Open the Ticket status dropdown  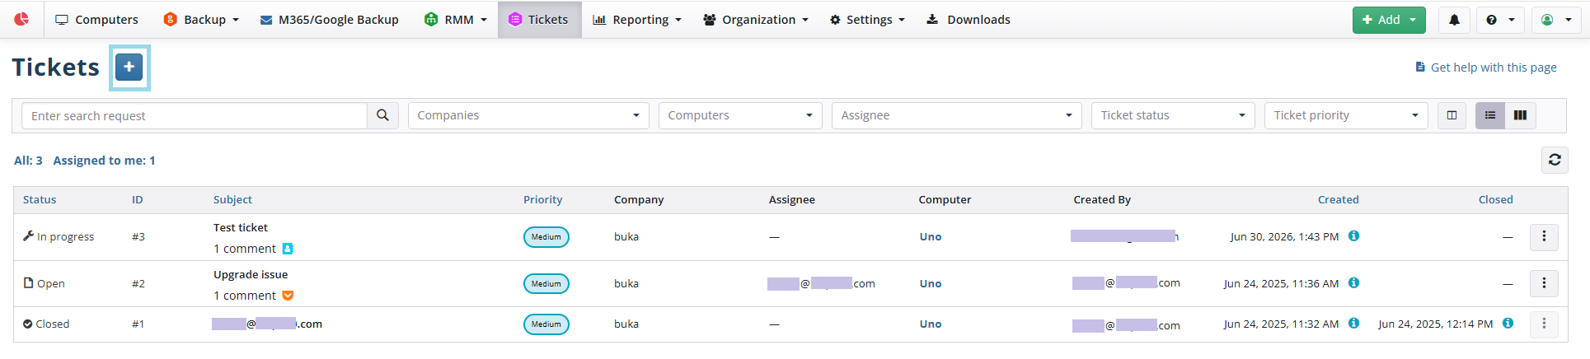coord(1173,115)
